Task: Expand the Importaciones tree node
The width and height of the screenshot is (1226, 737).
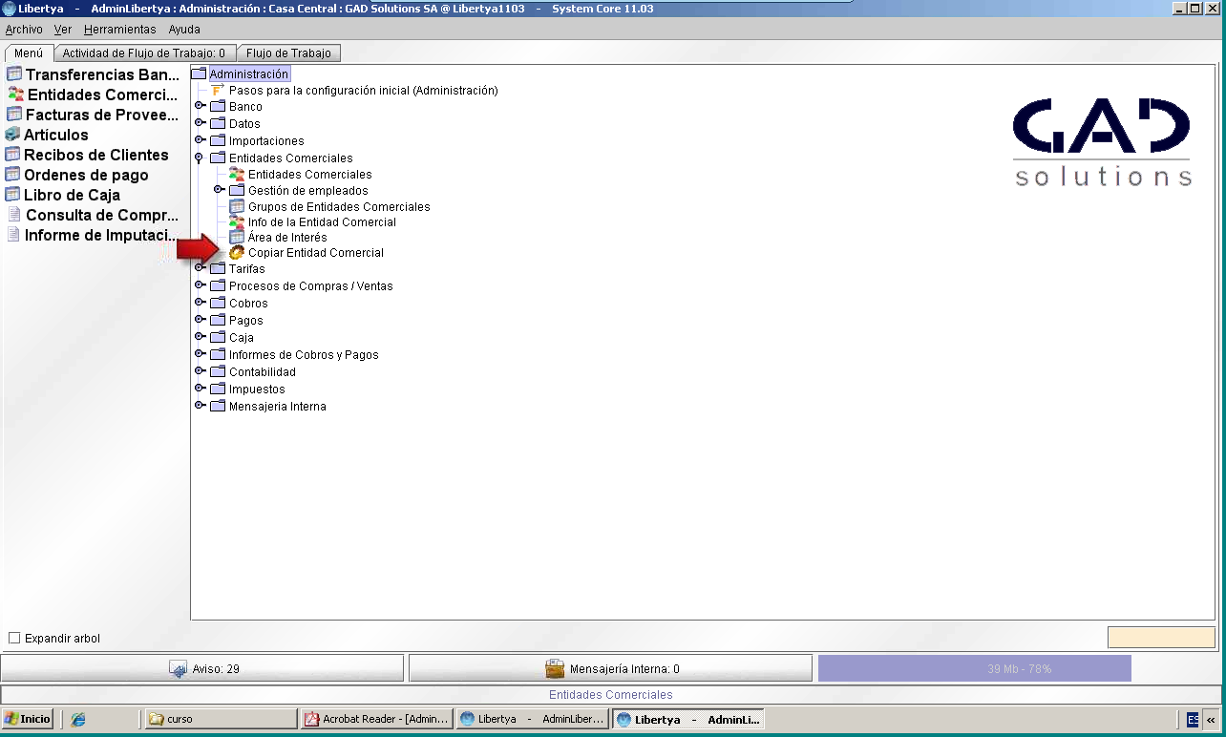Action: (x=200, y=140)
